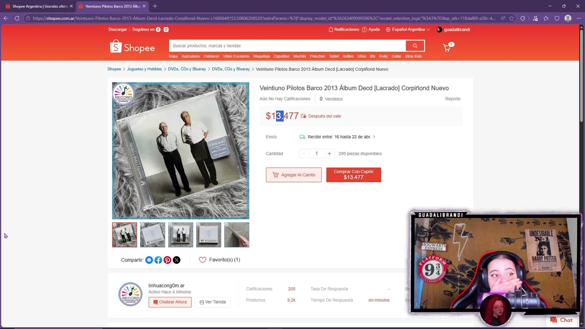
Task: Click Agregar Al Carrito button
Action: [294, 175]
